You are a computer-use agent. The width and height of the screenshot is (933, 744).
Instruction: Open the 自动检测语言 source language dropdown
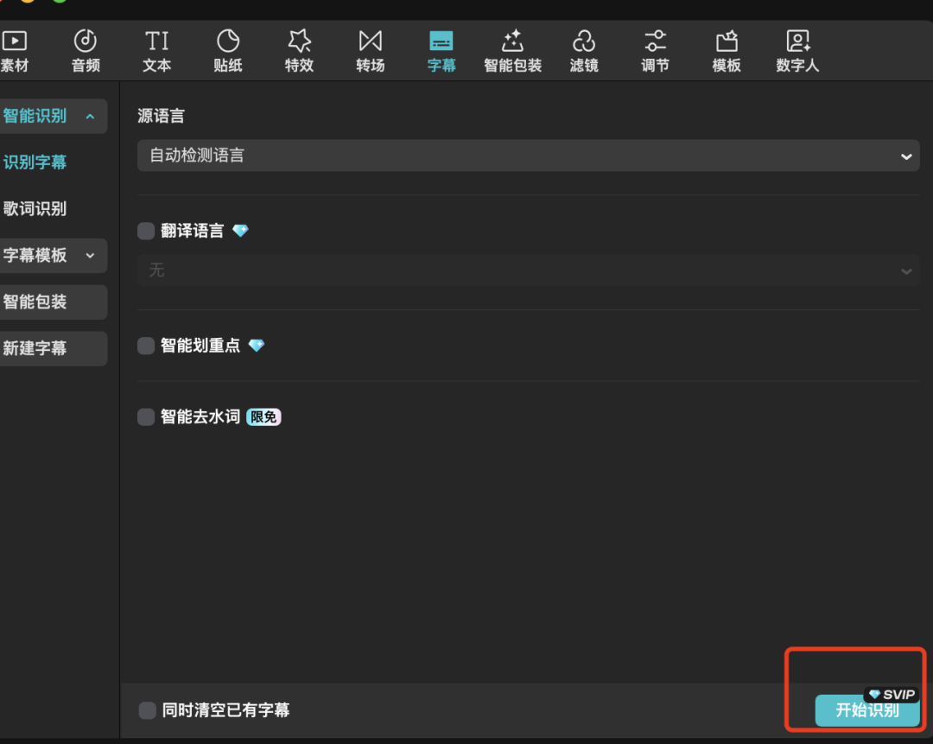(528, 156)
